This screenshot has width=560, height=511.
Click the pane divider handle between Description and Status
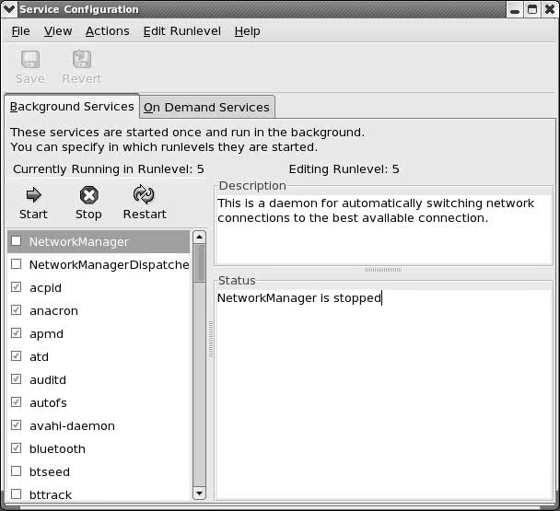383,270
